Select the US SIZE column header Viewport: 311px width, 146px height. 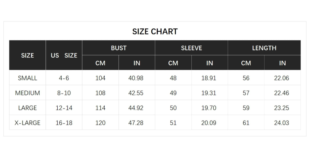coord(64,55)
